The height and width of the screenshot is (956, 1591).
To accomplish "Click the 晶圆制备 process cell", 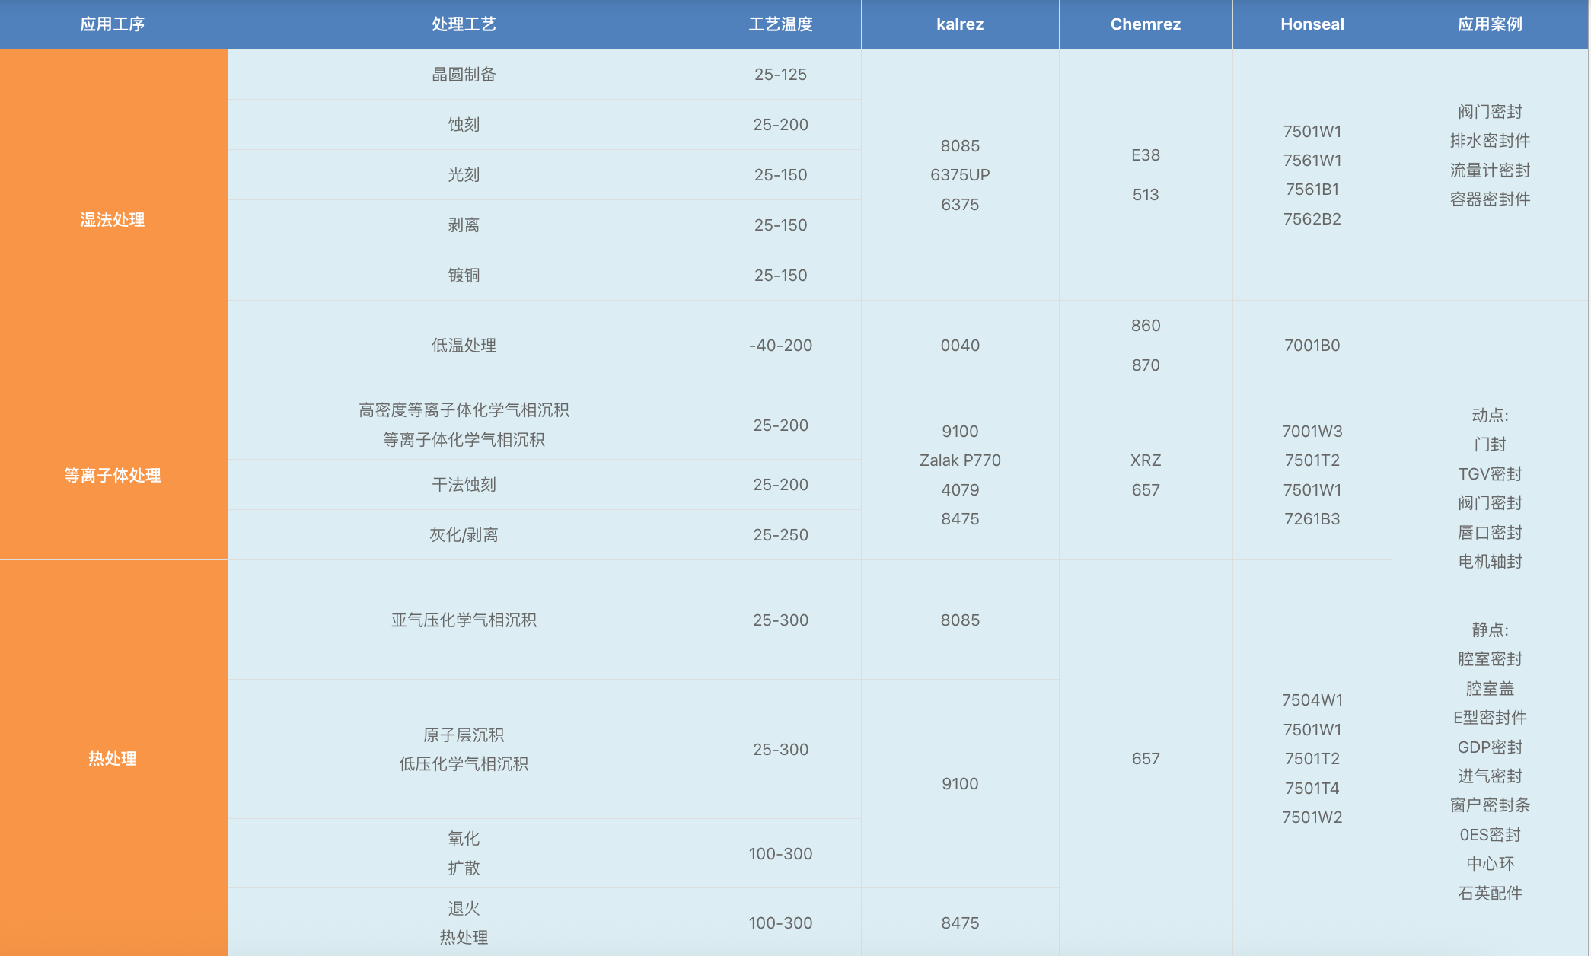I will [464, 75].
